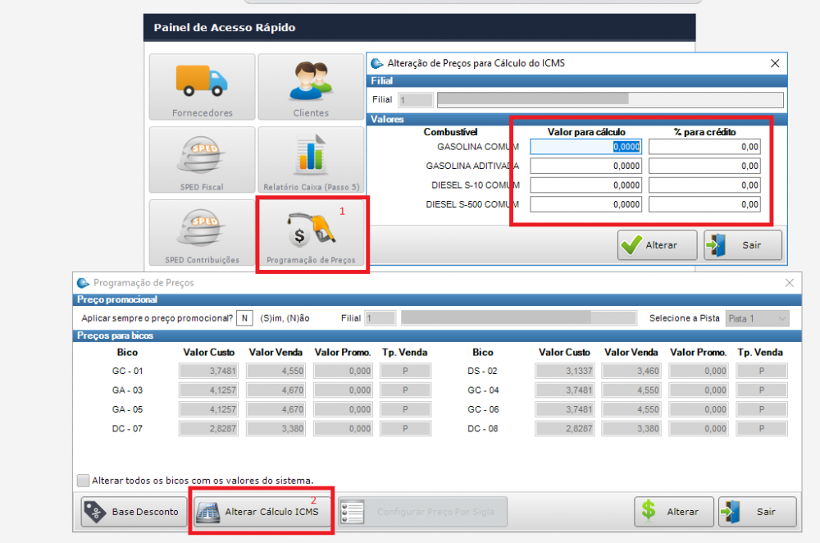Click DIESEL S-500 COMUM valor para cálculo field

pos(585,204)
